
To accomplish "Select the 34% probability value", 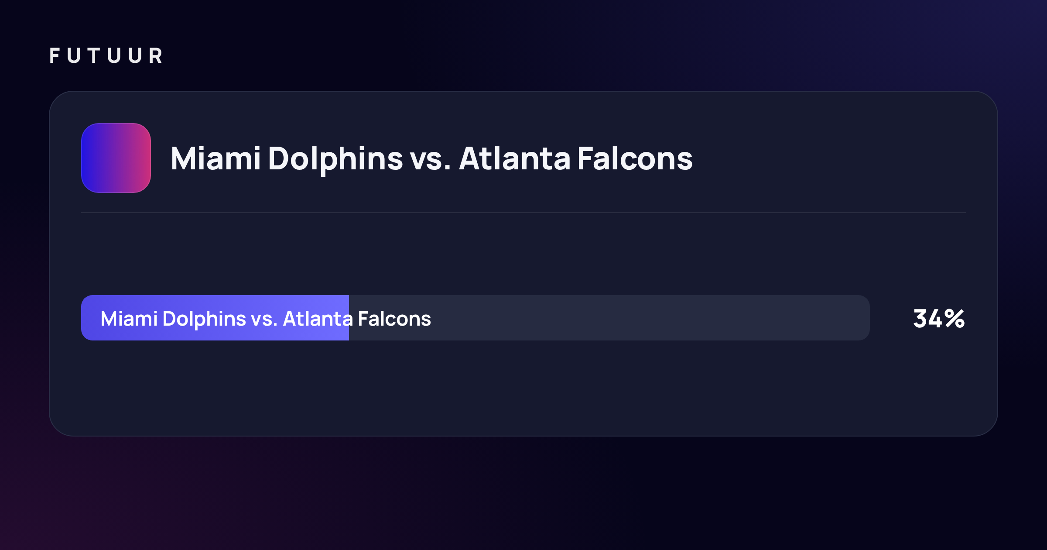I will [x=939, y=319].
